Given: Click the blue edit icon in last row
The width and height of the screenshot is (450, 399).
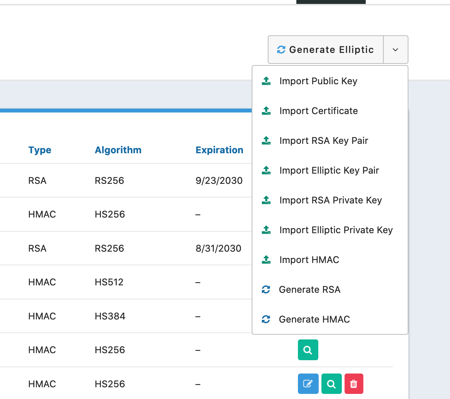Looking at the screenshot, I should 308,383.
